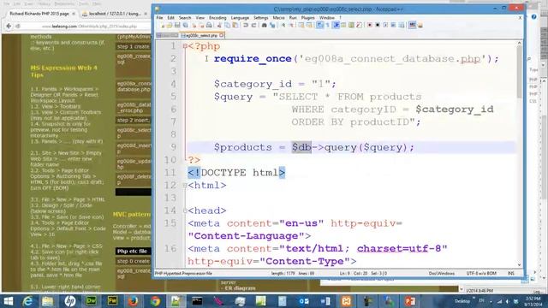This screenshot has height=308, width=548.
Task: Open Firefox from the taskbar
Action: coord(133,301)
